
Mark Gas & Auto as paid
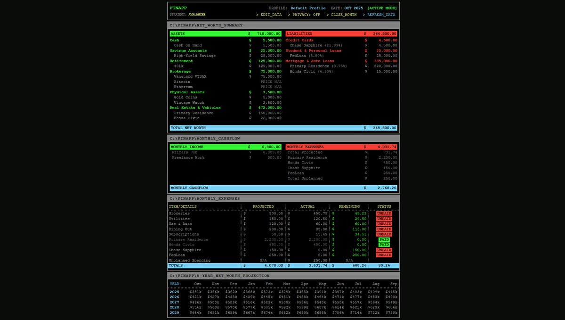coord(384,224)
